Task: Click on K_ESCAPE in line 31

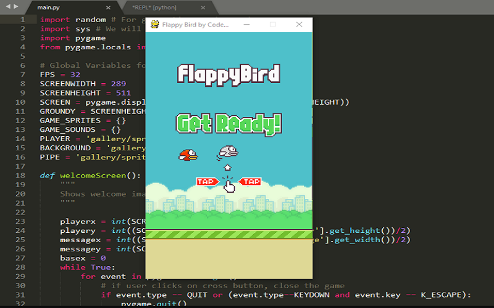Action: click(441, 295)
